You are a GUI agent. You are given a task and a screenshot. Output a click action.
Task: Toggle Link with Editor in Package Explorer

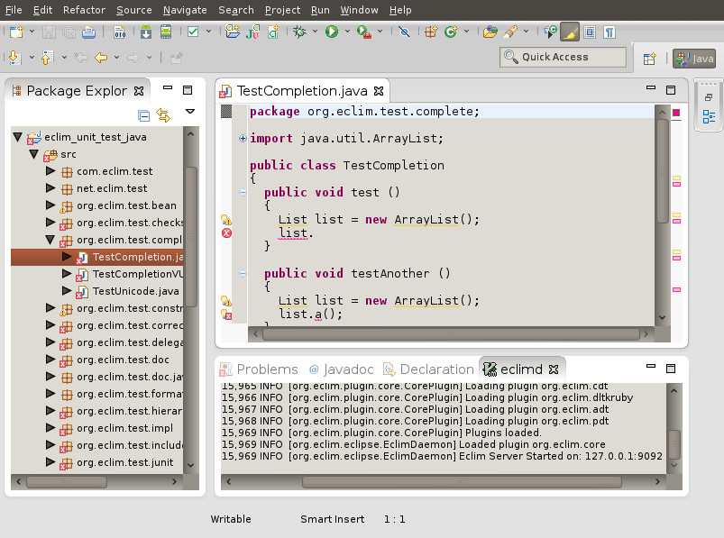coord(162,114)
